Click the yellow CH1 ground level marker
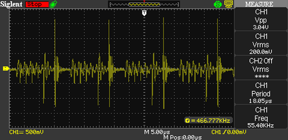288x140 pixels. (6, 69)
